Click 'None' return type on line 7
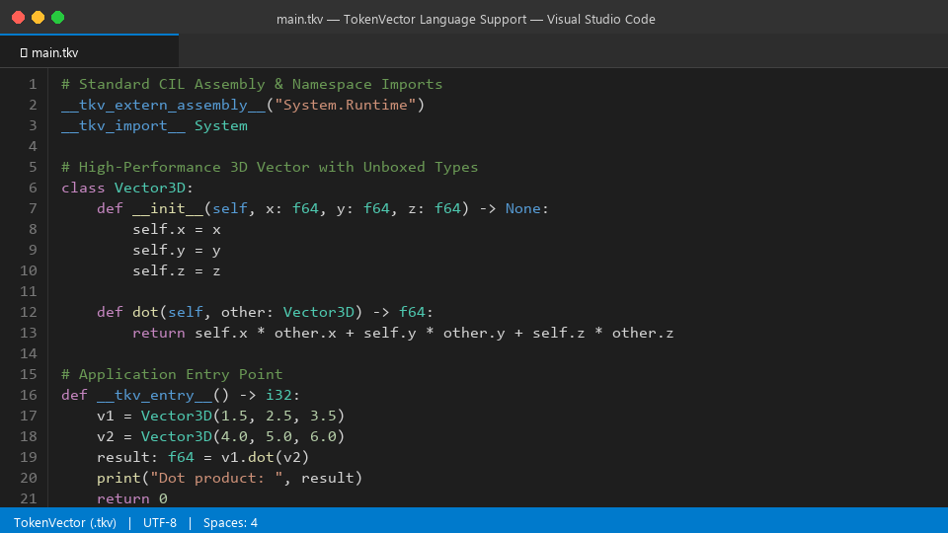Viewport: 948px width, 533px height. 523,208
